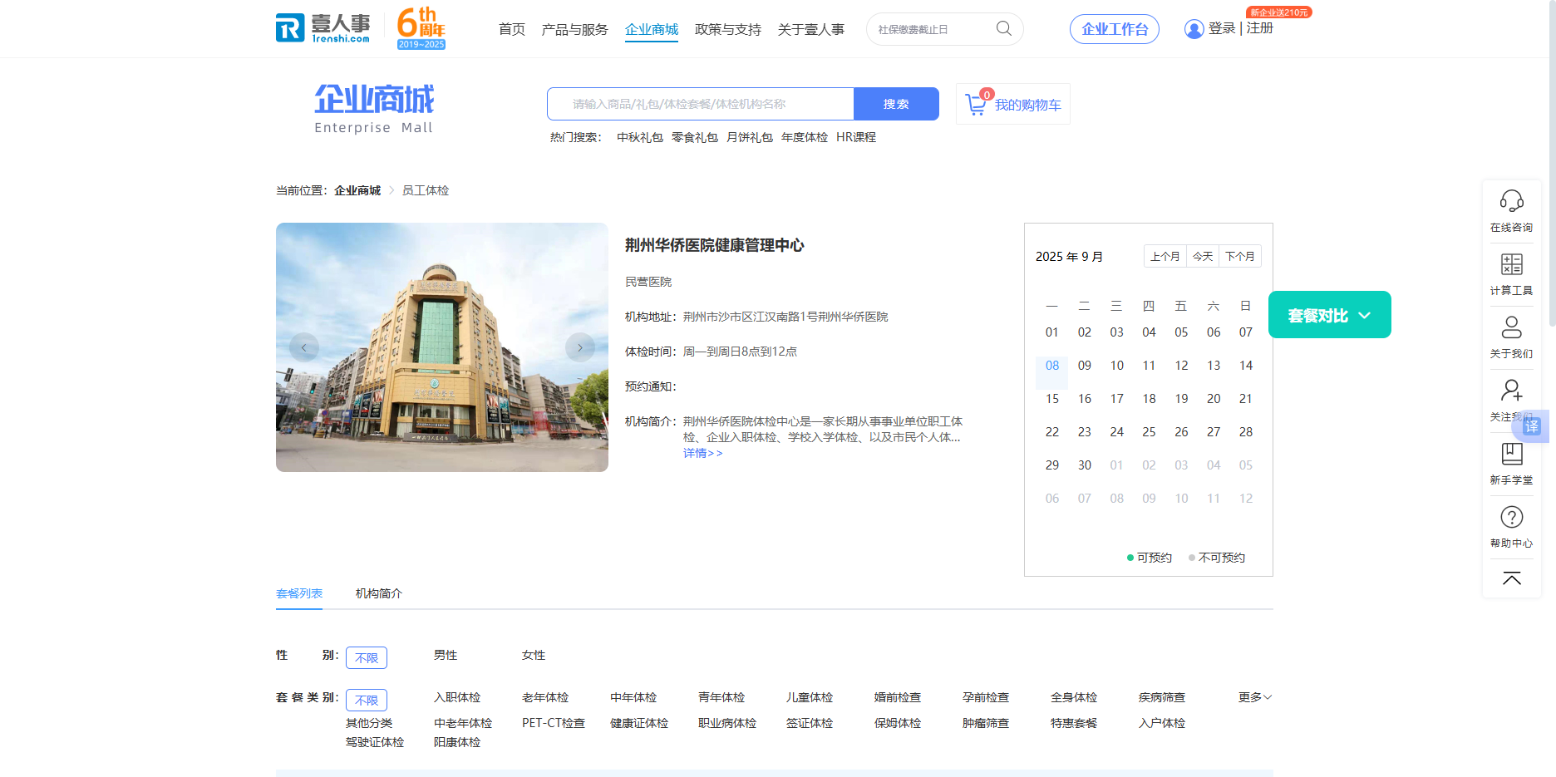Select 女性 gender filter

(x=534, y=655)
